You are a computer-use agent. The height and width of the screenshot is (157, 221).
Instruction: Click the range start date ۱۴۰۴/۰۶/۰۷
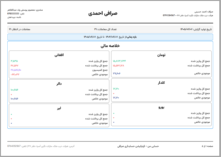112,37
